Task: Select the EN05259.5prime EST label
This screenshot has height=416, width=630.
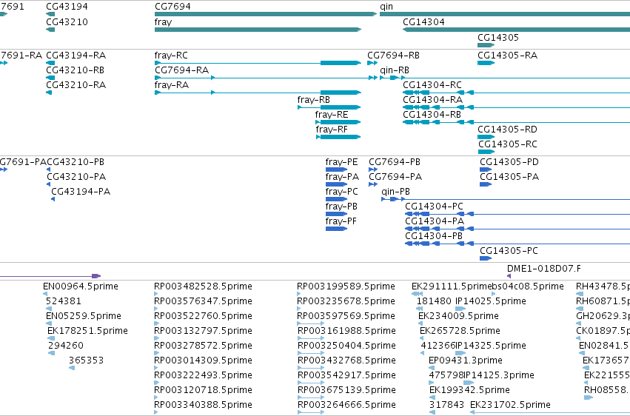Action: pyautogui.click(x=84, y=316)
